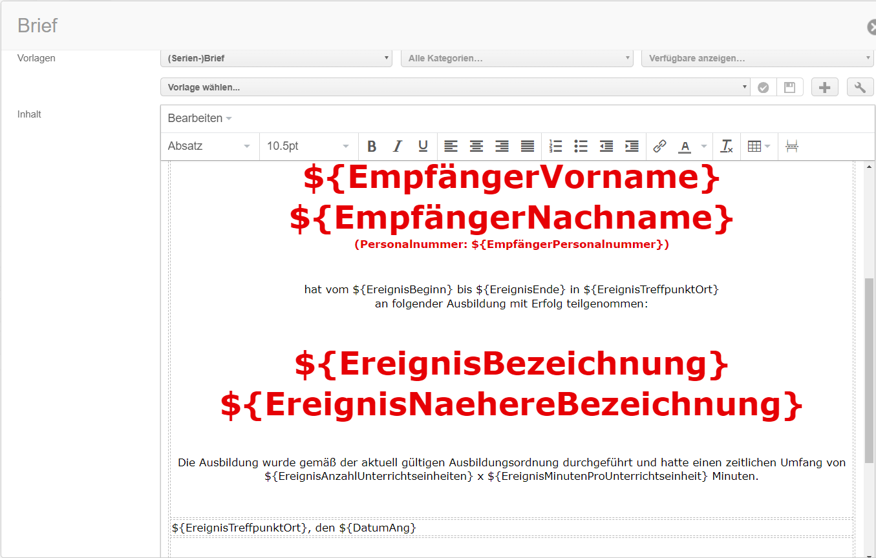Screen dimensions: 876x558
Task: Open the Verfügbare anzeigen dropdown
Action: point(758,58)
